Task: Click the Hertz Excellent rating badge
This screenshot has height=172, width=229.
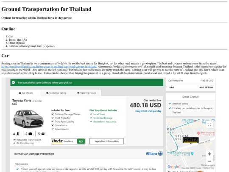Action: 68,141
